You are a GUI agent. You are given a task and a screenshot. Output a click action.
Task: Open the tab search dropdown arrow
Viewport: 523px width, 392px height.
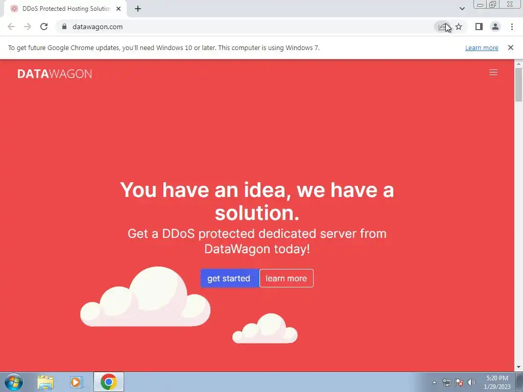click(x=462, y=9)
